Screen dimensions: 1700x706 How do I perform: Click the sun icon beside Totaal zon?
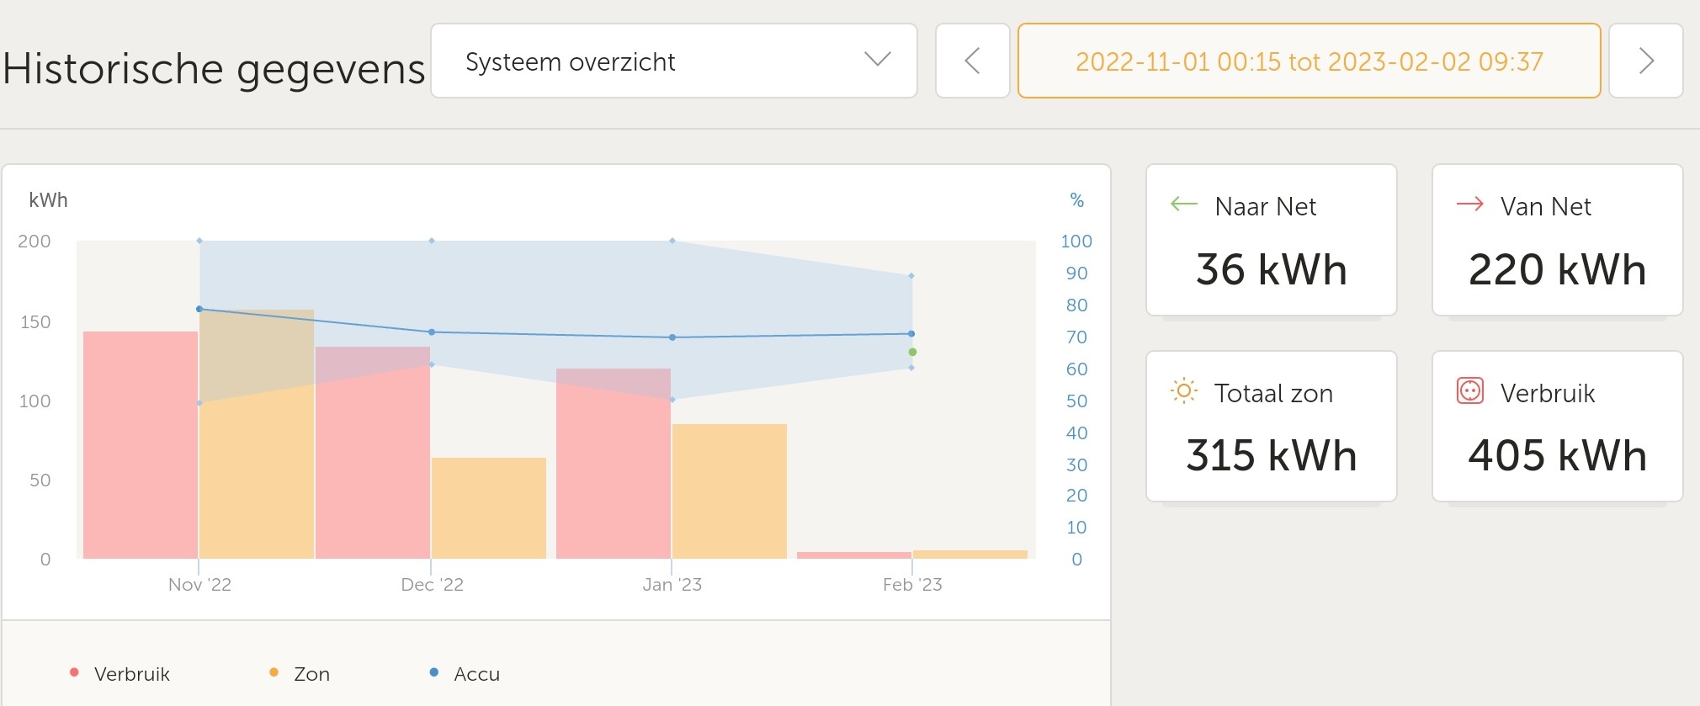[x=1183, y=390]
